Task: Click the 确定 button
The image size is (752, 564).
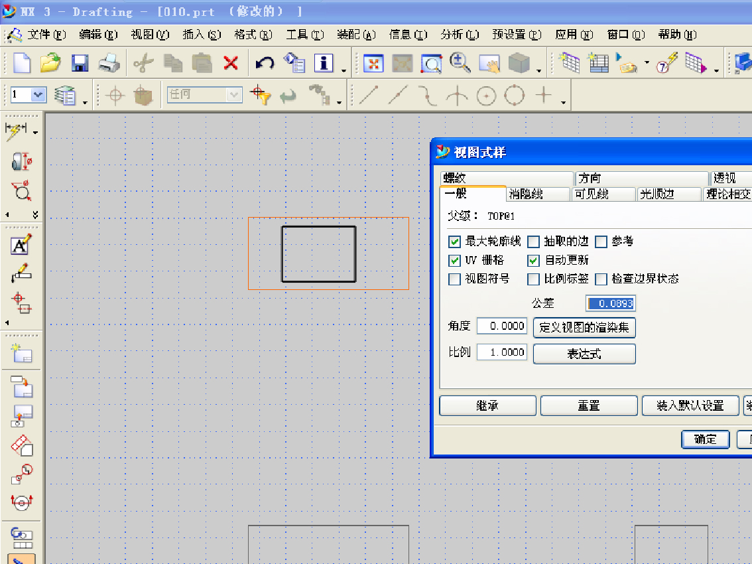Action: tap(706, 439)
